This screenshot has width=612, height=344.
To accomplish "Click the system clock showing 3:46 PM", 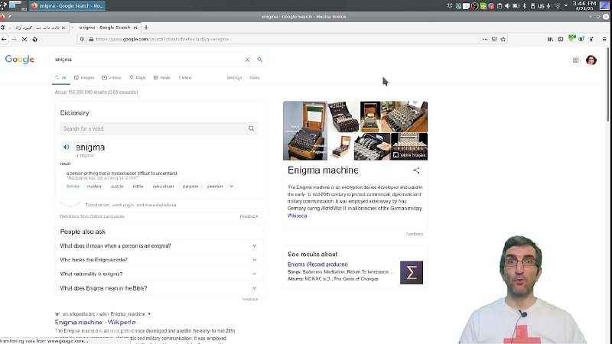I will [584, 5].
